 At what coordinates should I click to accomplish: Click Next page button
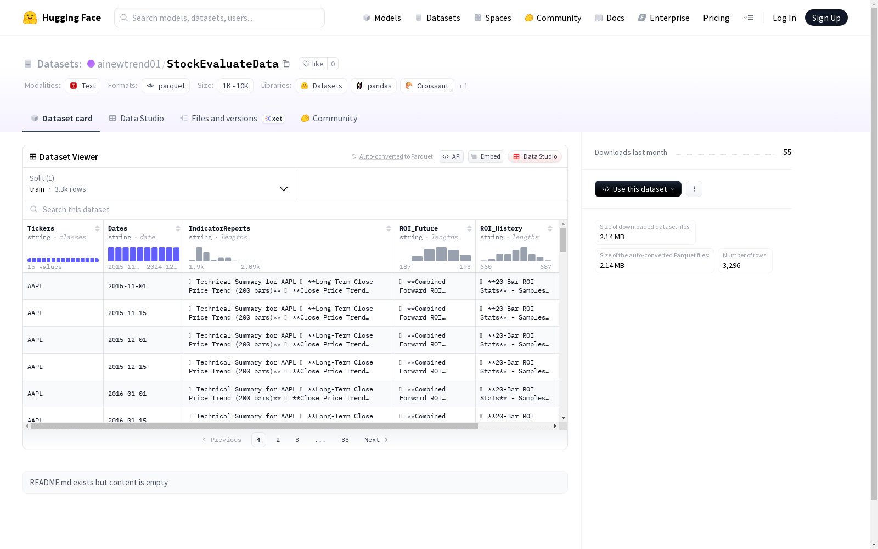pyautogui.click(x=376, y=440)
